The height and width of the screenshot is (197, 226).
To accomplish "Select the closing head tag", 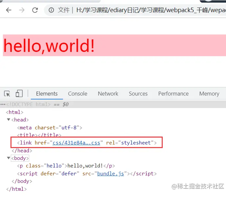I will 22,150.
